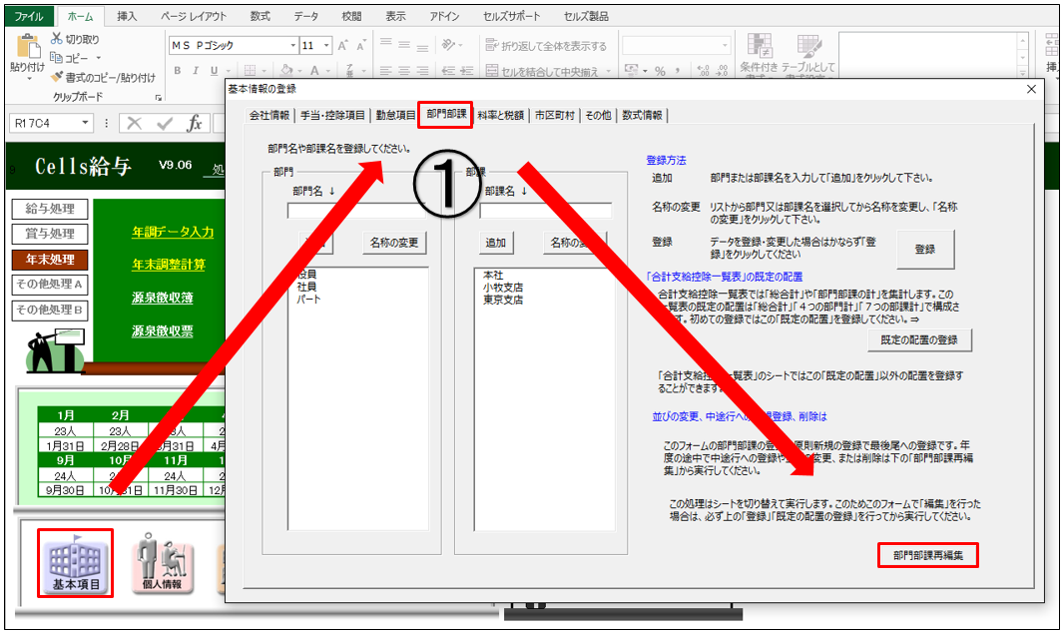The height and width of the screenshot is (636, 1064).
Task: Click the fx insert function icon
Action: click(x=195, y=123)
